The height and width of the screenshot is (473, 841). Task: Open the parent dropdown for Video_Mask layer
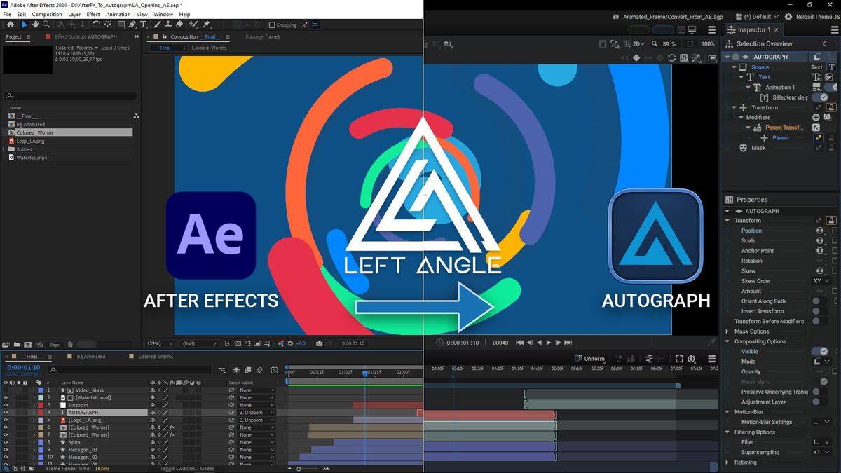tap(257, 390)
